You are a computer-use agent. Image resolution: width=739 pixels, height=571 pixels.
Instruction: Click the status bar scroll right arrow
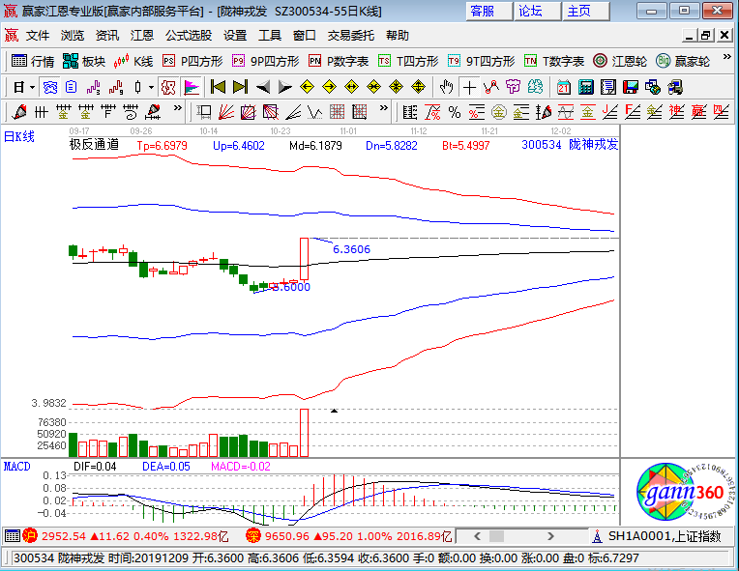tap(550, 535)
